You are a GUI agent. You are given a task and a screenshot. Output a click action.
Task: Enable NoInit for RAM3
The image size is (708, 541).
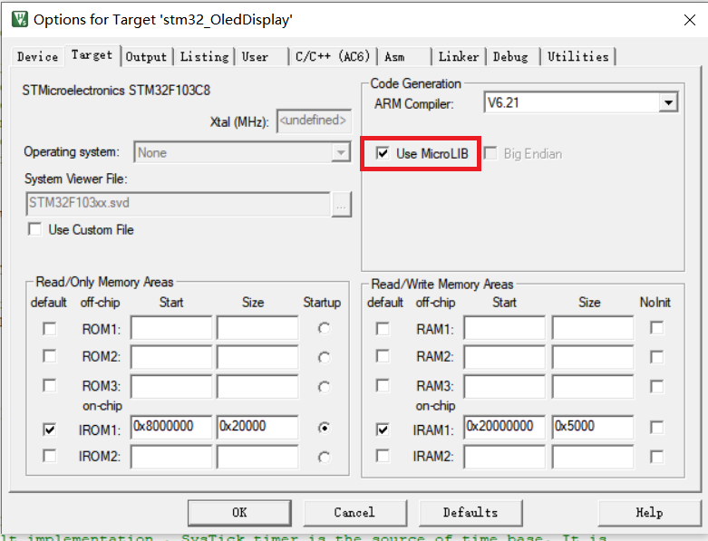click(657, 386)
